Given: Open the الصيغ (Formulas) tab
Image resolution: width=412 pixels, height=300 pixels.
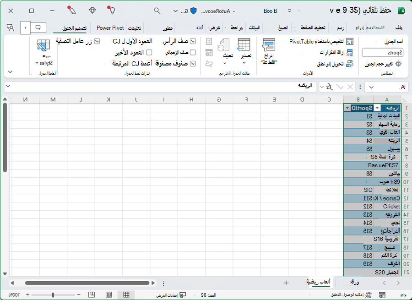Looking at the screenshot, I should (283, 27).
